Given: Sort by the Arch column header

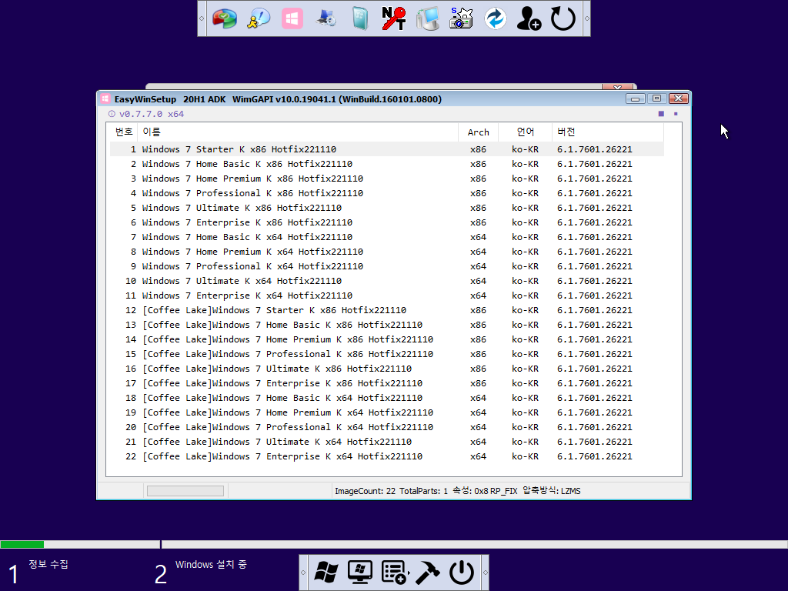Looking at the screenshot, I should click(x=478, y=132).
